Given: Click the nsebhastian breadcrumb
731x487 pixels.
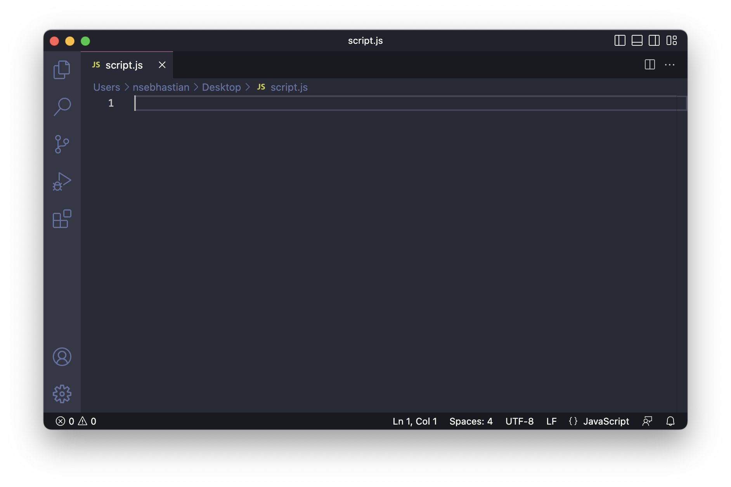Looking at the screenshot, I should click(x=161, y=87).
